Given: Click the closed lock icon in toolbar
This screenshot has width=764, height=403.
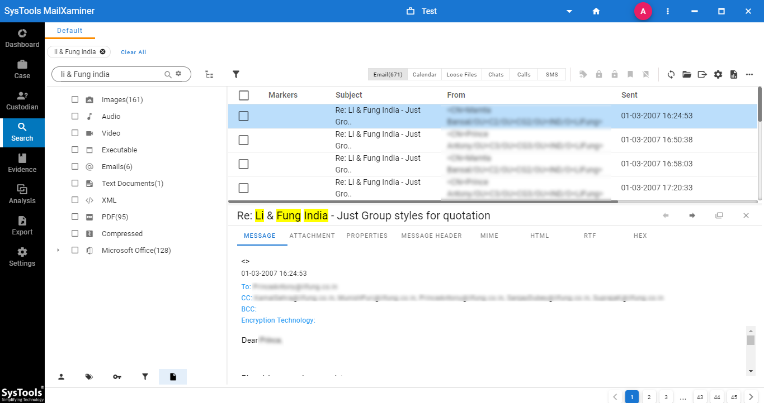Looking at the screenshot, I should 599,74.
